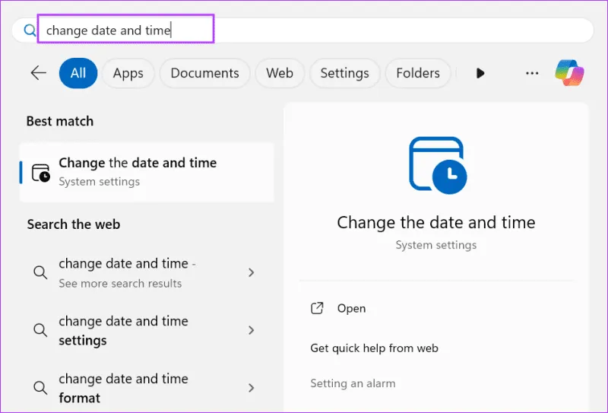Expand the 'change date and time -' web suggestion chevron
This screenshot has height=413, width=608.
pyautogui.click(x=252, y=272)
